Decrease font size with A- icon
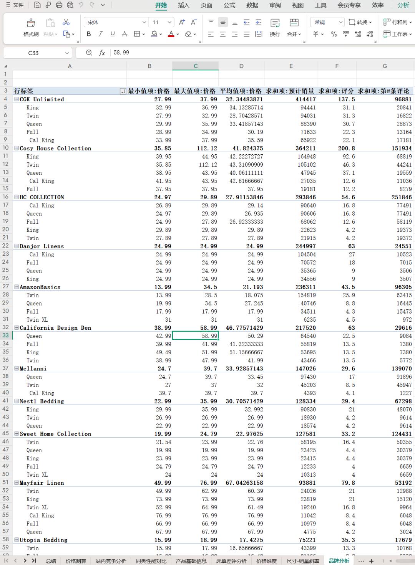 click(194, 22)
